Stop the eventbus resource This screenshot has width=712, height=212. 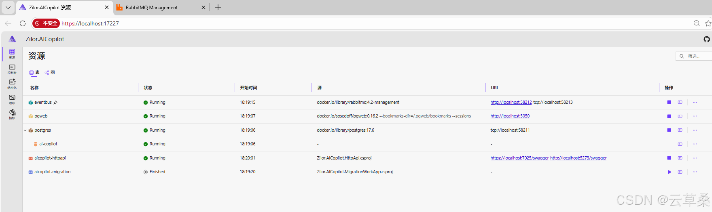click(x=669, y=102)
